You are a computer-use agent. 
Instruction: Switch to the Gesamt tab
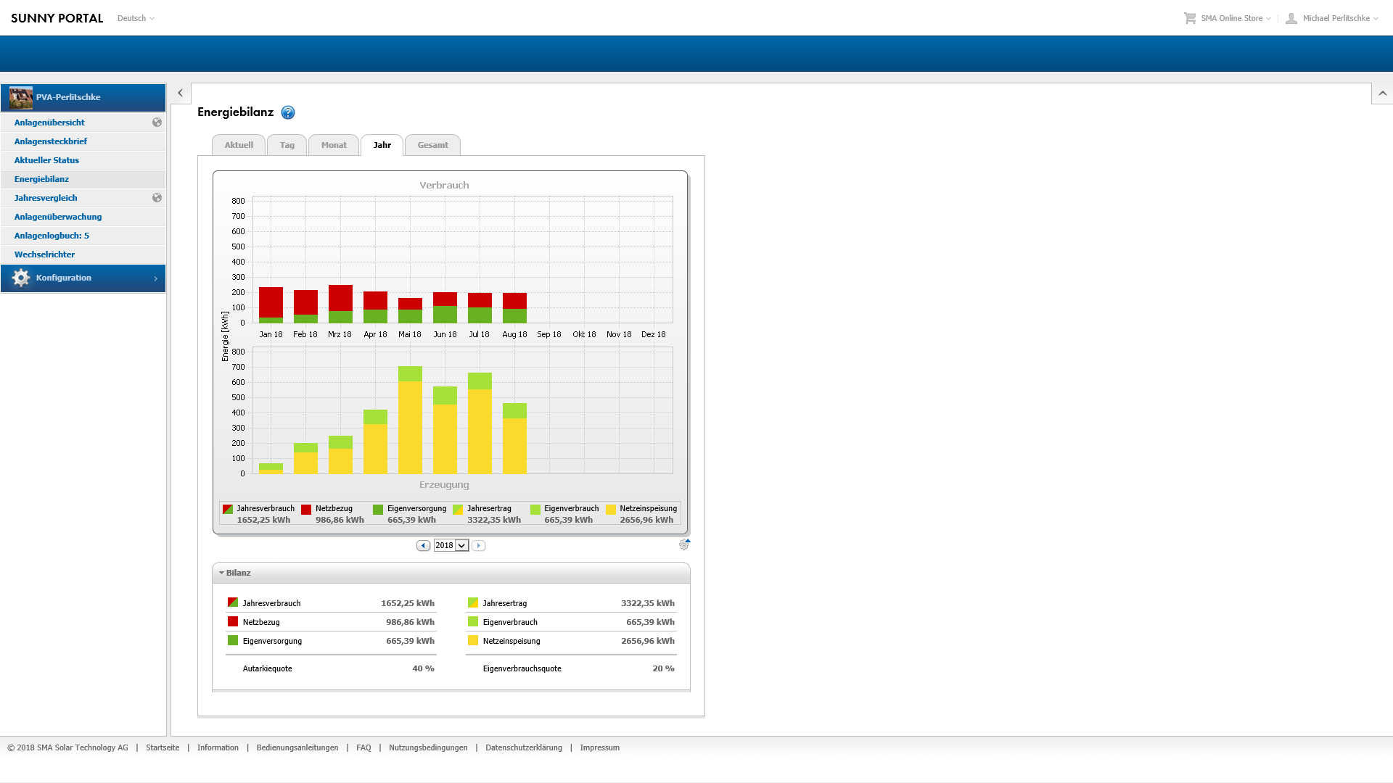tap(432, 145)
